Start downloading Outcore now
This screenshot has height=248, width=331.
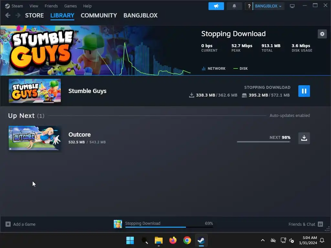click(x=304, y=138)
